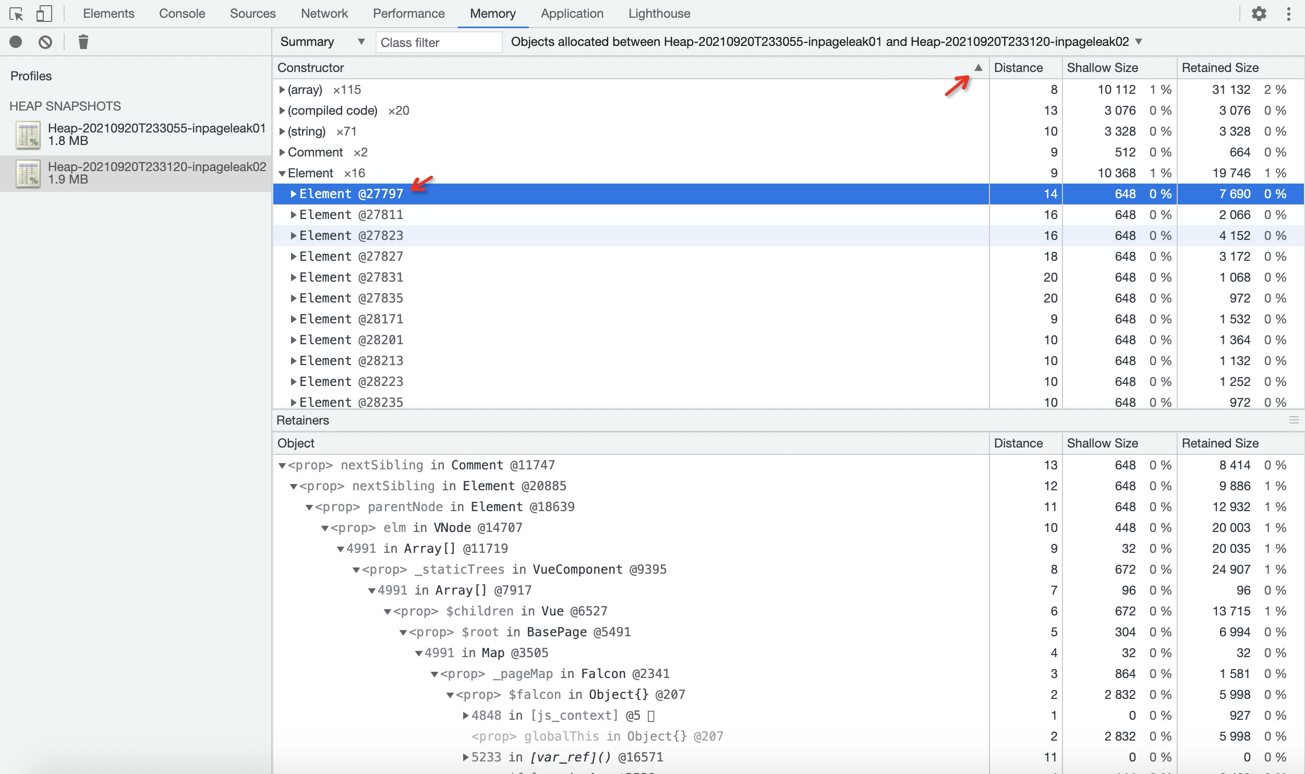The image size is (1305, 774).
Task: Open the objects allocated between dropdown
Action: 1139,42
